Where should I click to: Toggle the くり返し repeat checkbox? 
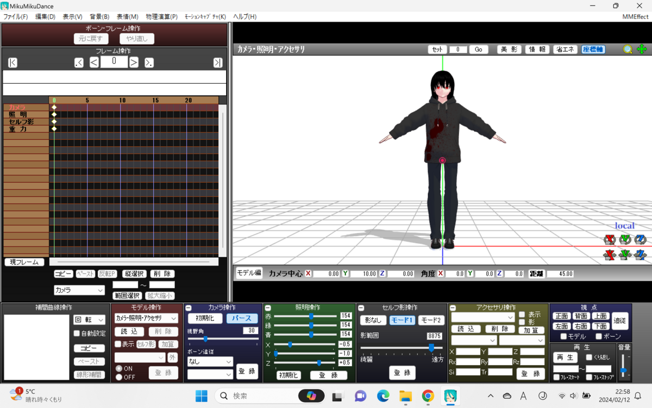[x=589, y=357]
